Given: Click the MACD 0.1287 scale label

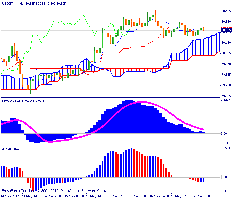Looking at the screenshot, I should coord(226,100).
